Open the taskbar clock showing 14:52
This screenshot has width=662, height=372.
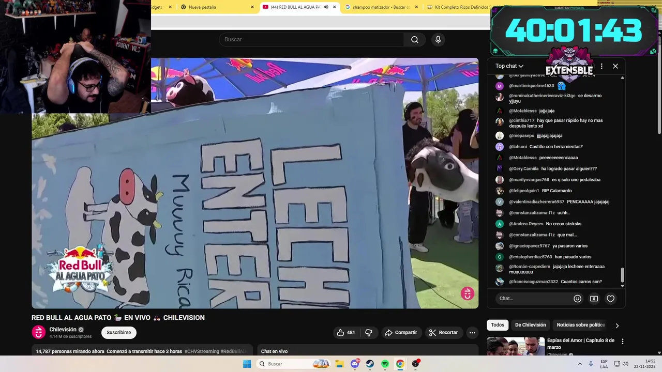[645, 364]
